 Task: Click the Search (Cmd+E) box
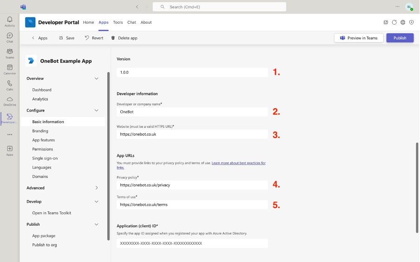click(x=219, y=7)
